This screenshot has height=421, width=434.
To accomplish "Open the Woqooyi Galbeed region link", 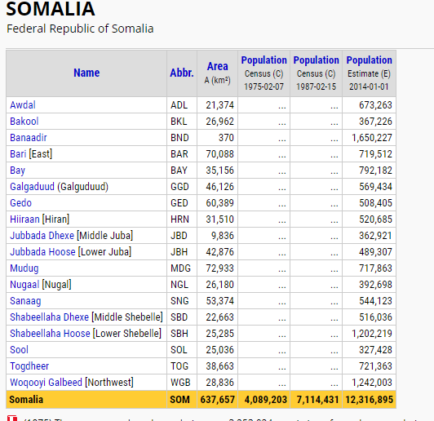I will pyautogui.click(x=46, y=383).
